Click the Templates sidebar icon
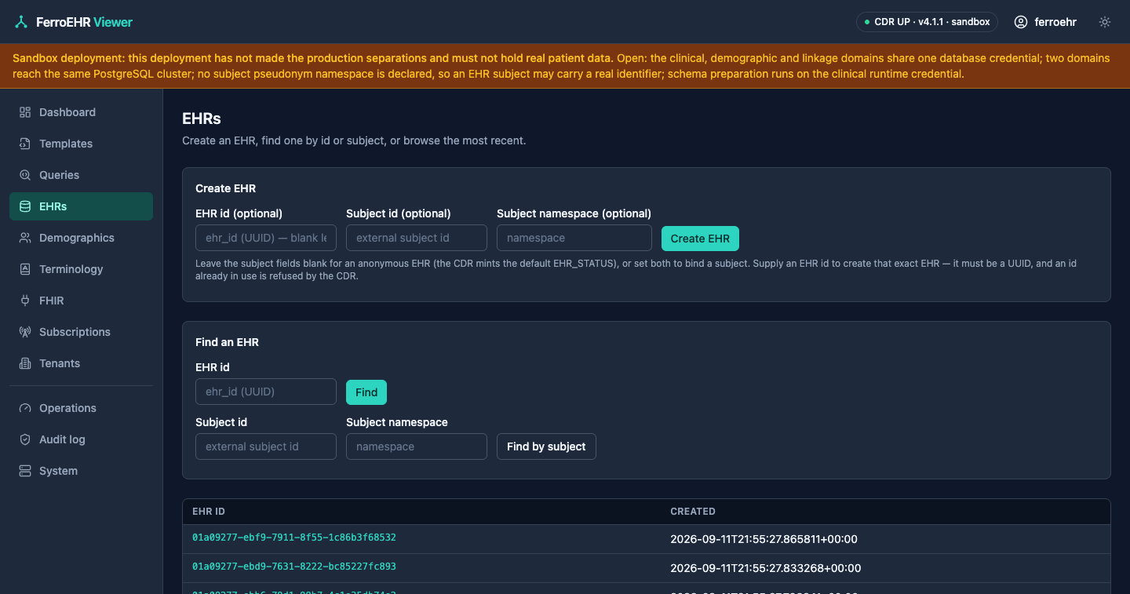This screenshot has height=594, width=1130. [25, 144]
